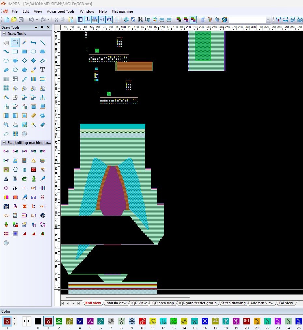The height and width of the screenshot is (330, 303).
Task: Jump to the last sheet tab arrow
Action: 78,303
